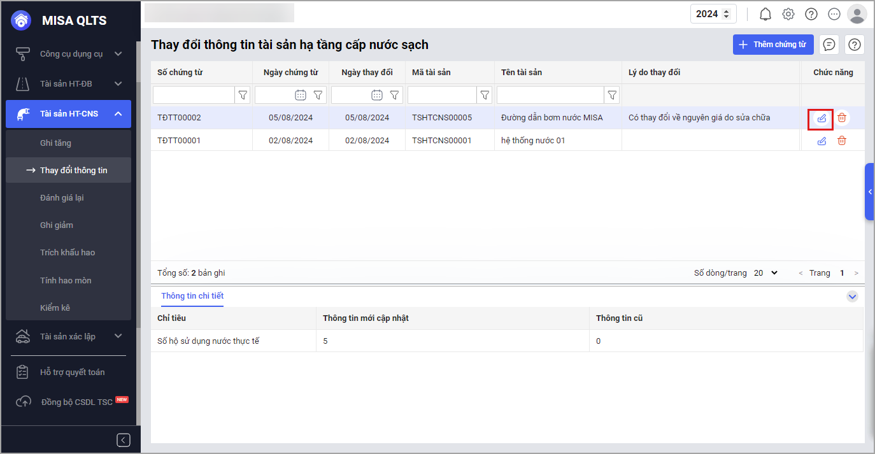This screenshot has height=454, width=875.
Task: Collapse the Tài sản HT-CNS menu
Action: 118,114
